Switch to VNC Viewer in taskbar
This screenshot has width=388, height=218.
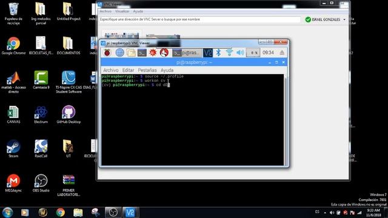pos(131,213)
